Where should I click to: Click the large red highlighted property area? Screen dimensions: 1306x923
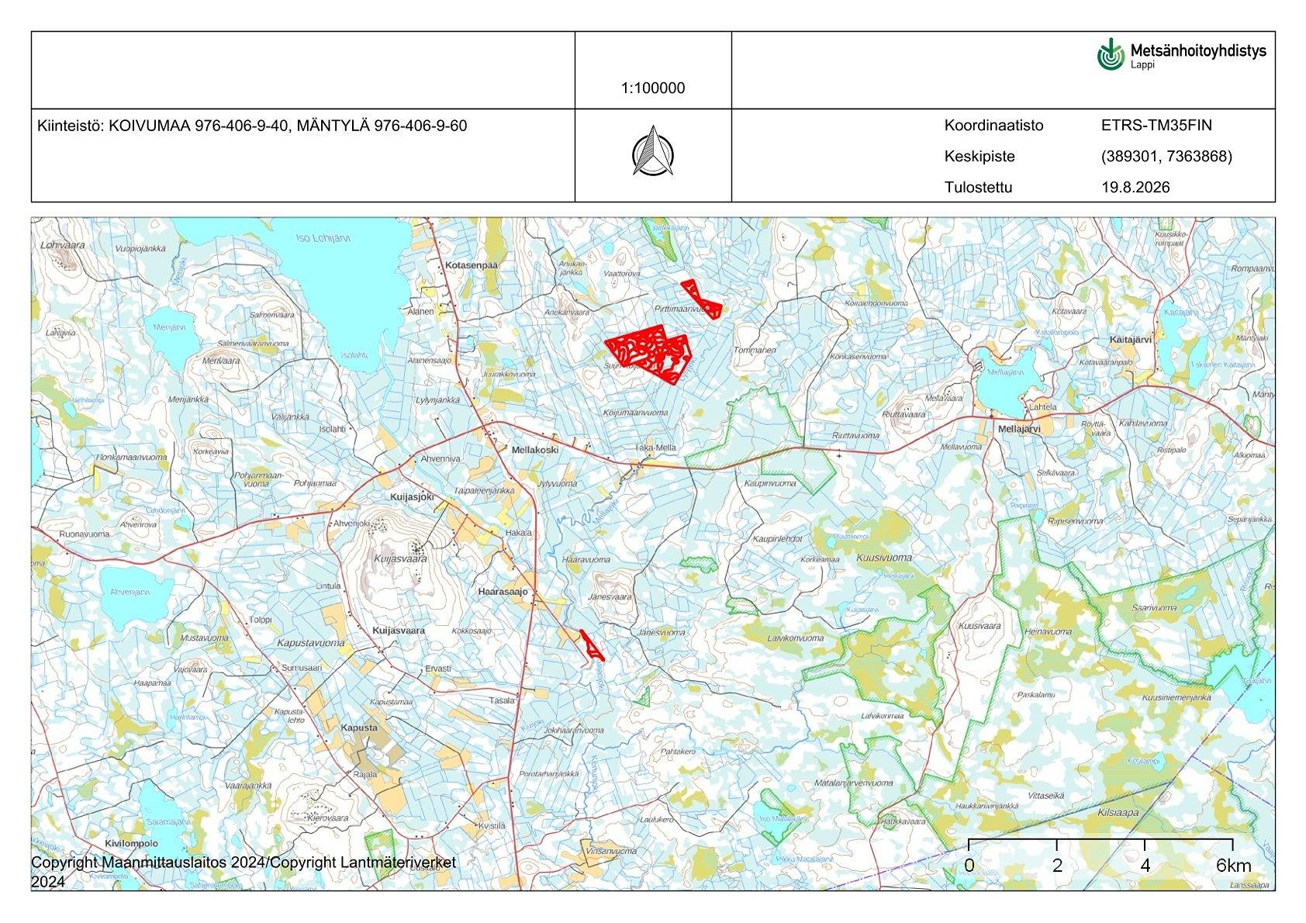coord(648,353)
